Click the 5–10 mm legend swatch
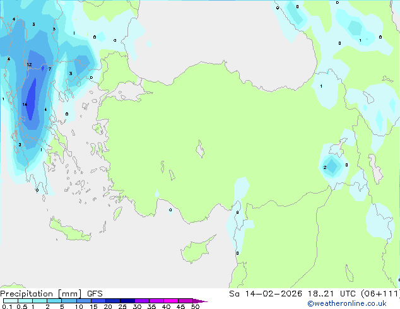Viewport: 400px width, 309px height. pyautogui.click(x=69, y=301)
